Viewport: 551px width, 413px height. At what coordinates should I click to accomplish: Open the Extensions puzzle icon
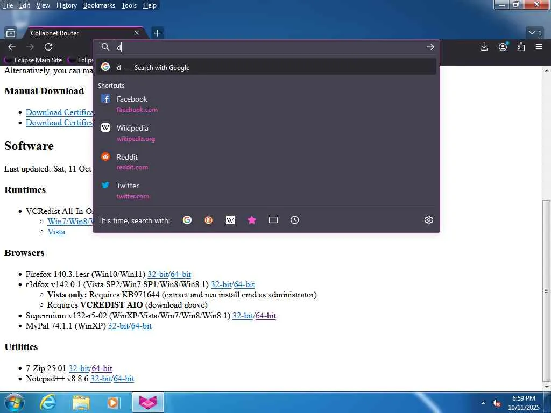(521, 47)
